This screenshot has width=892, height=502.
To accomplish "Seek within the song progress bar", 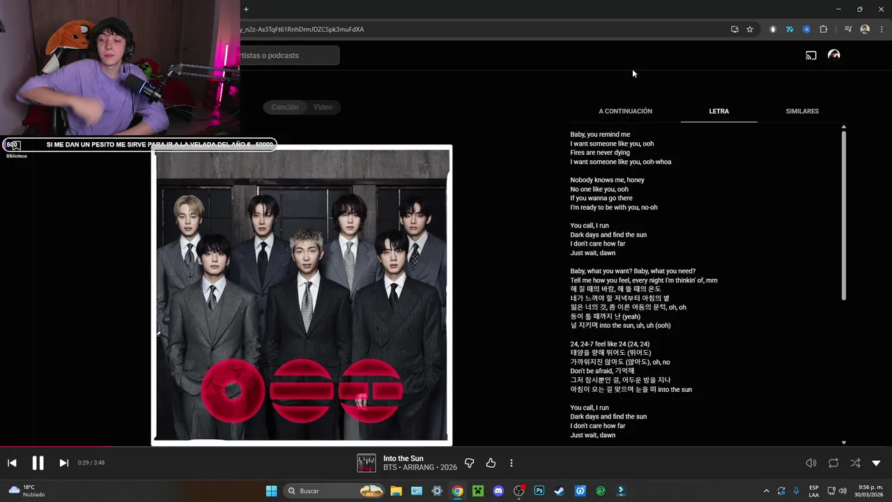I will [x=446, y=447].
